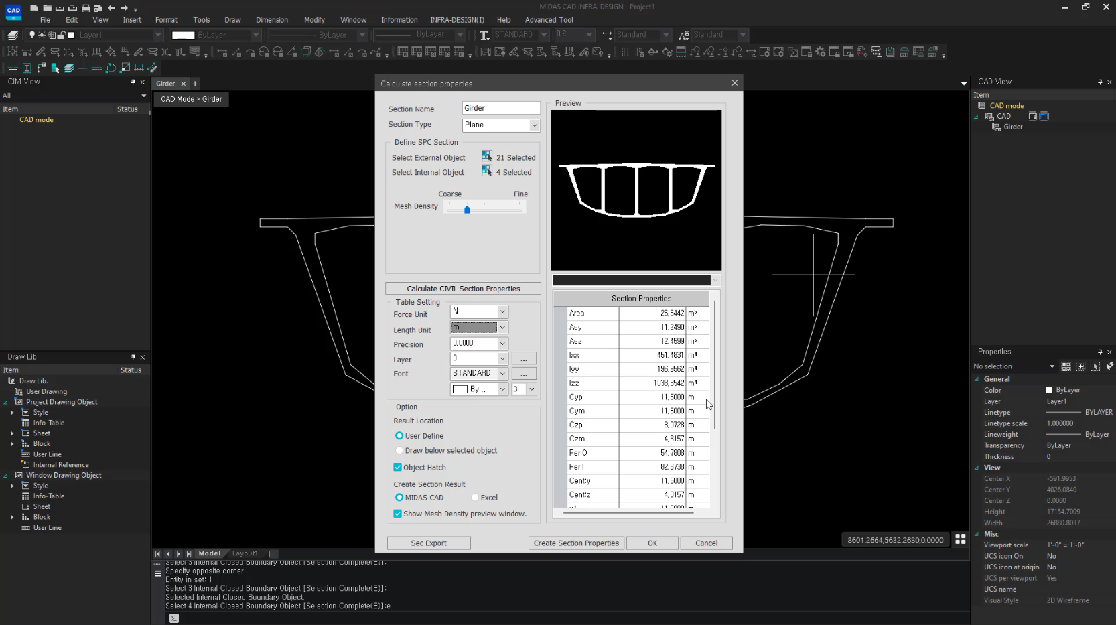Click Calculate CIVIL Section Properties button
The height and width of the screenshot is (625, 1116).
[463, 289]
